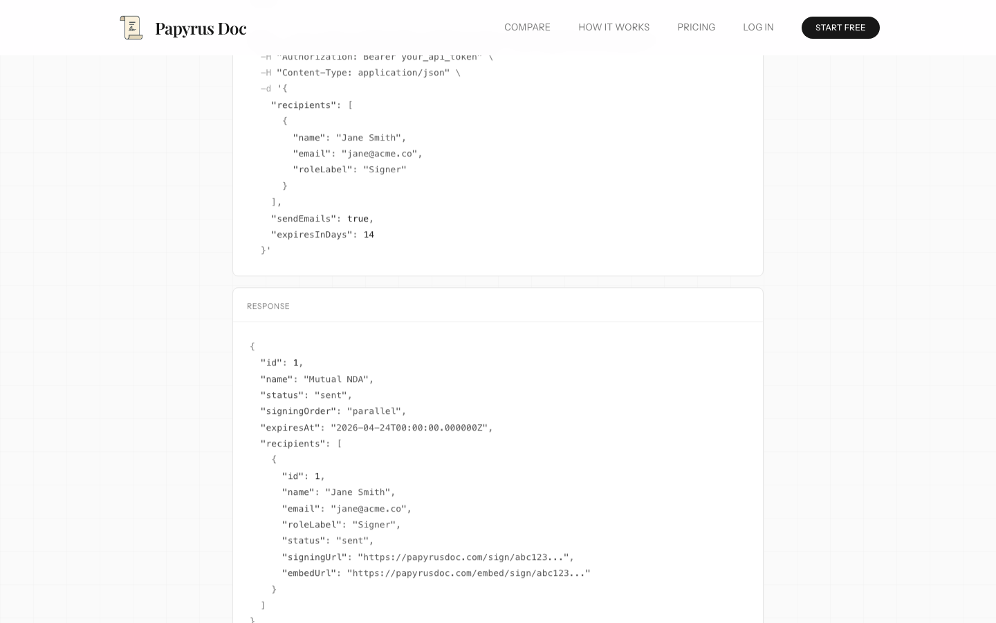Image resolution: width=996 pixels, height=623 pixels.
Task: Click the "name": "Mutual NDA" line
Action: (317, 379)
